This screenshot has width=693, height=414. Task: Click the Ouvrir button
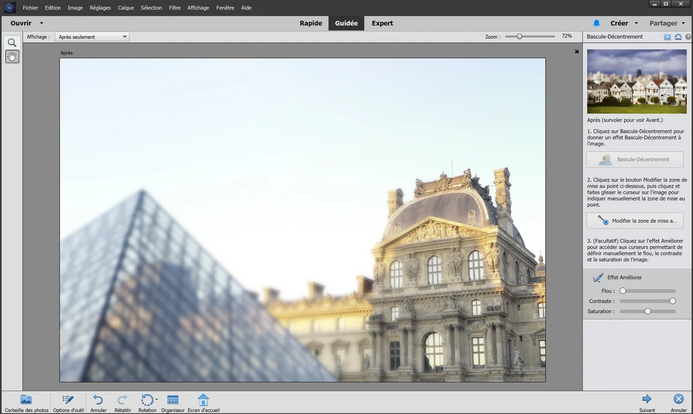pyautogui.click(x=21, y=24)
